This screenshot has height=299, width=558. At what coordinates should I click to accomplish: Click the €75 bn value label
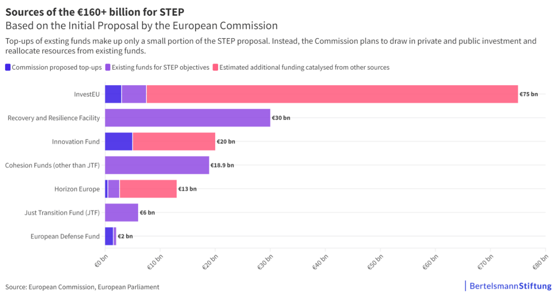[x=529, y=94]
